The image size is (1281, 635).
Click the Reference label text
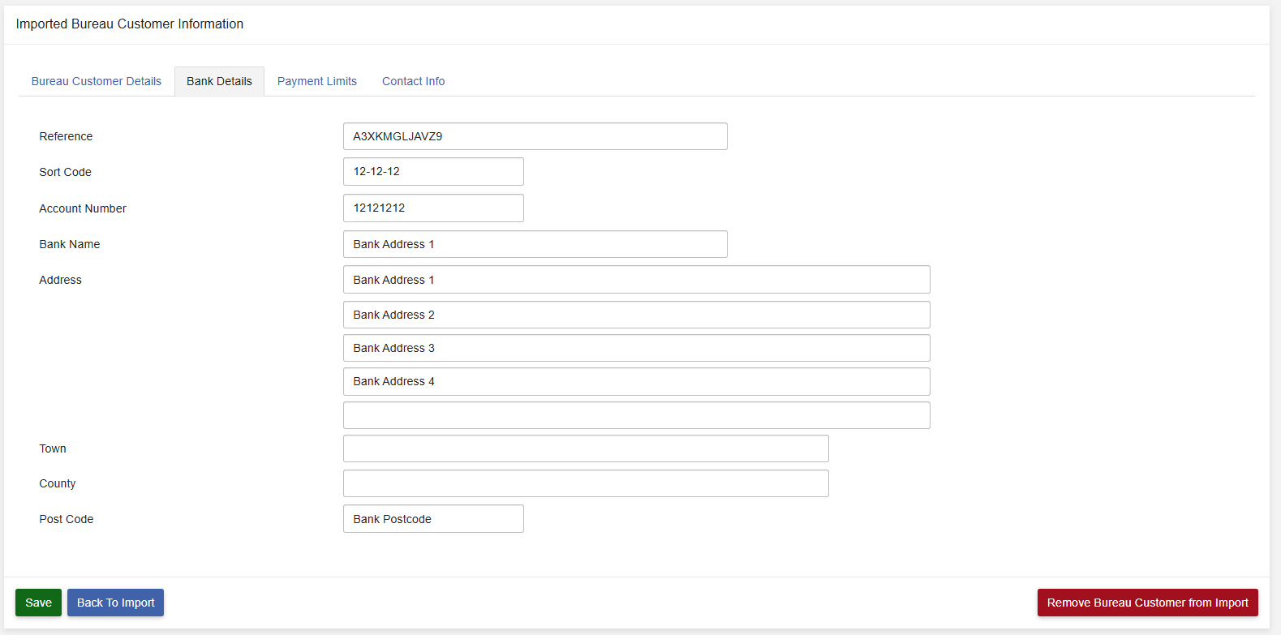pos(66,136)
